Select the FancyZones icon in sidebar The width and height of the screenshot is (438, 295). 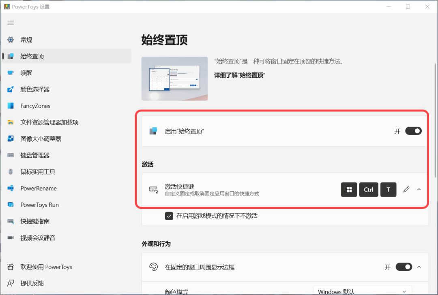coord(11,106)
